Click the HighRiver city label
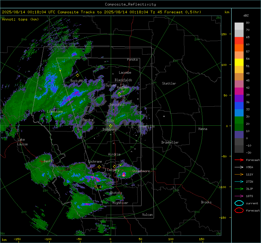The image size is (261, 243). pyautogui.click(x=120, y=203)
